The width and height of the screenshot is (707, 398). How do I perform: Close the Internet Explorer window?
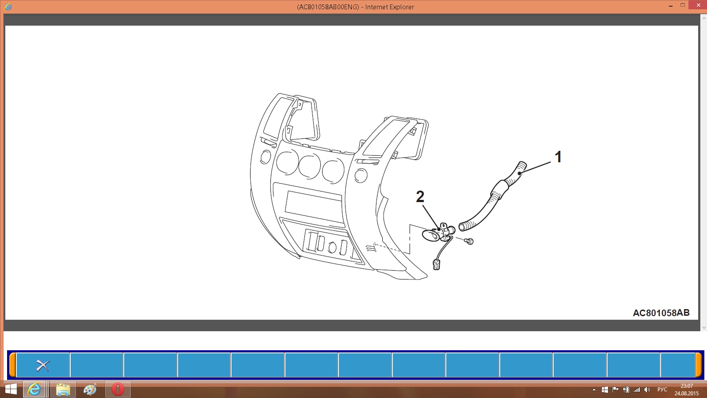(698, 6)
